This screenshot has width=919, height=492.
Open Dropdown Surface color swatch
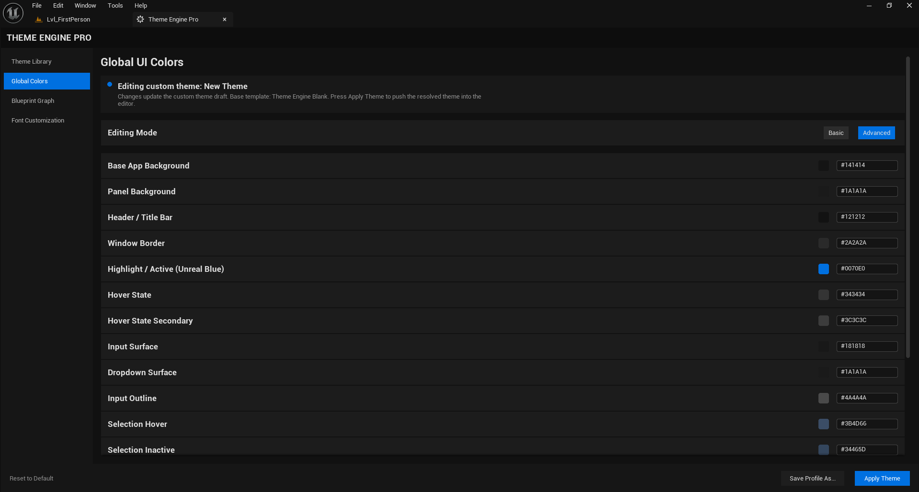coord(824,372)
